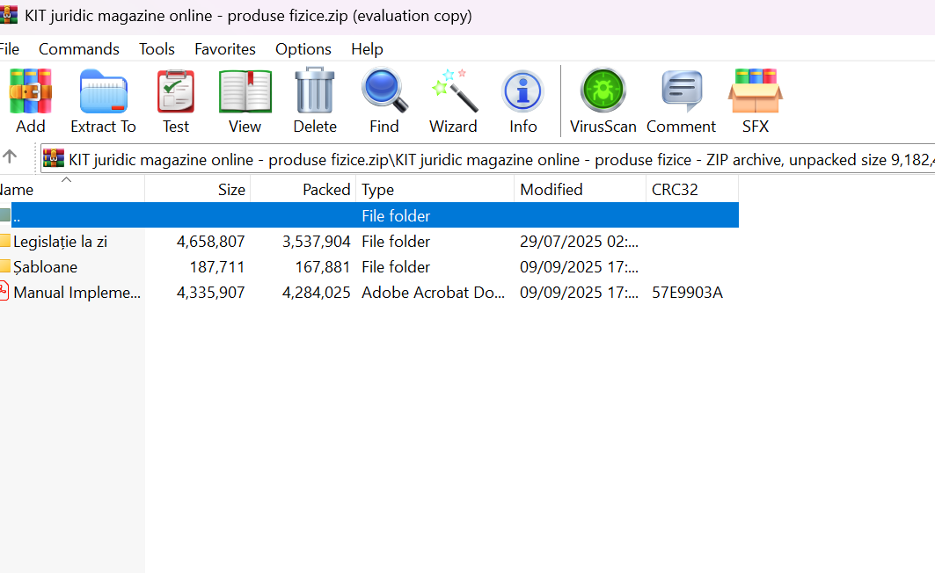Sort files by Type column header

(x=435, y=190)
